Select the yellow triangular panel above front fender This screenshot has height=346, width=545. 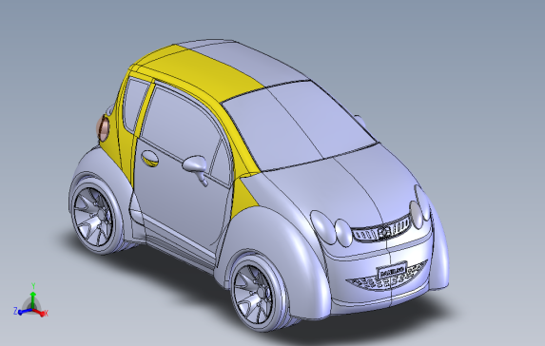(243, 200)
